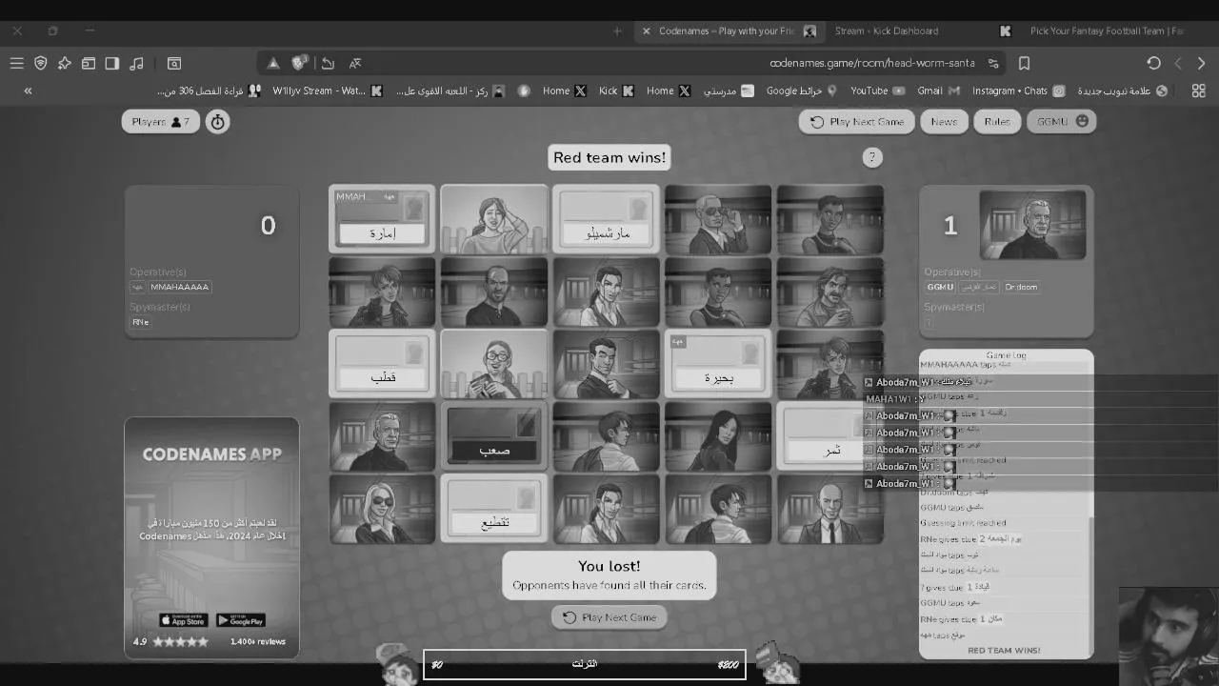The height and width of the screenshot is (686, 1219).
Task: Open the sparkle AI assistant icon
Action: (64, 63)
